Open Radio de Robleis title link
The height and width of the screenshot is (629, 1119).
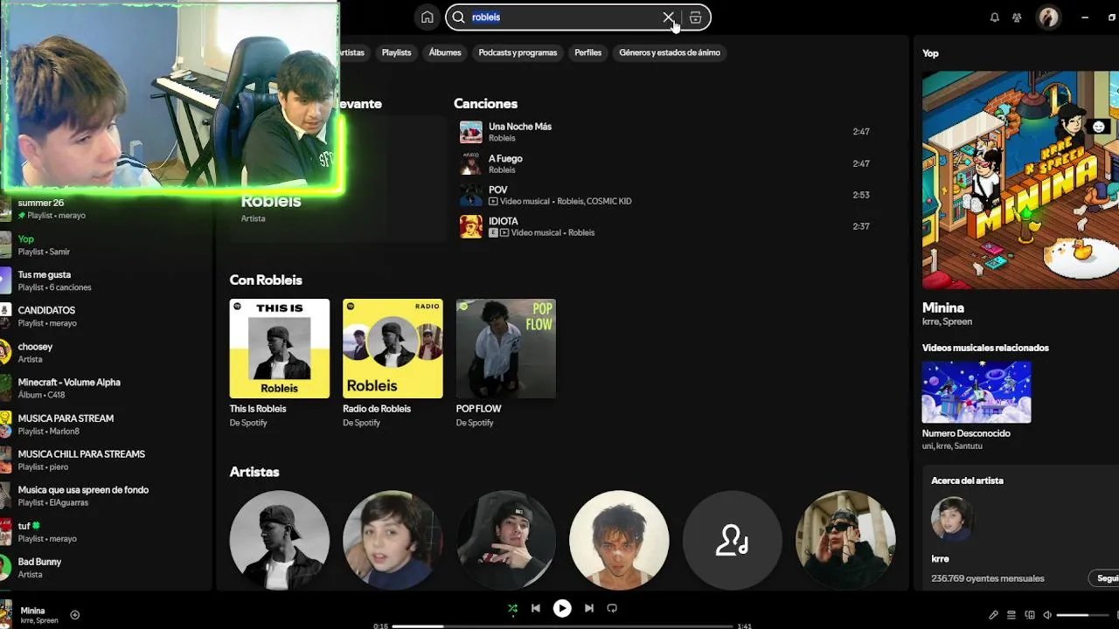pos(377,409)
